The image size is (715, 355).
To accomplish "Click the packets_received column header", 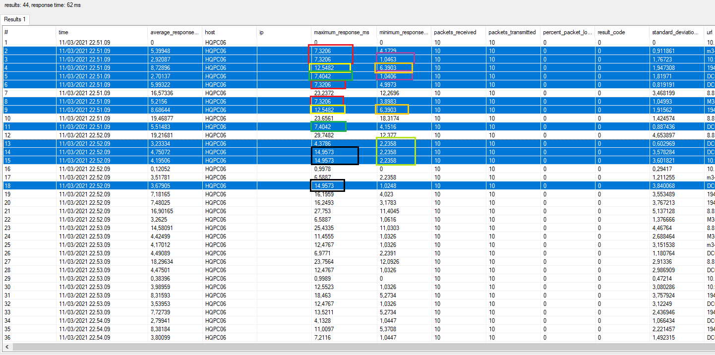I will coord(459,32).
